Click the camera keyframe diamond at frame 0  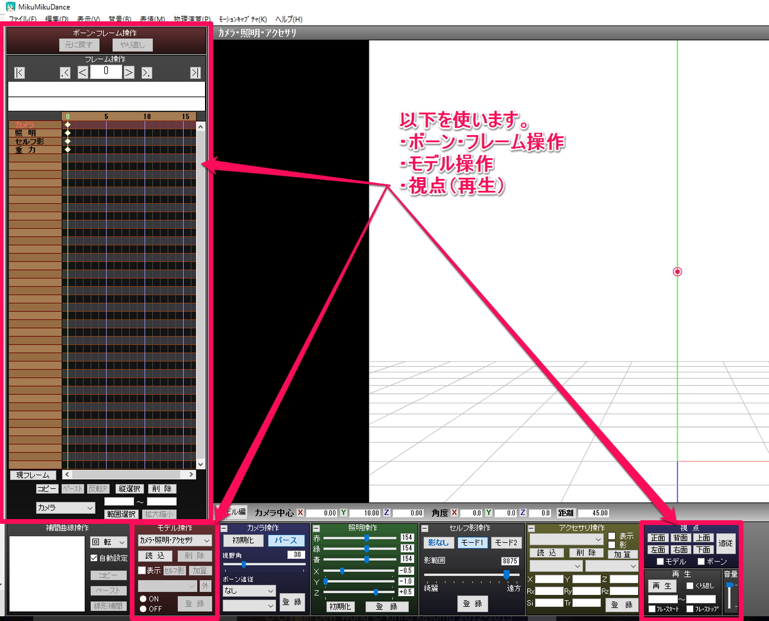click(x=67, y=125)
